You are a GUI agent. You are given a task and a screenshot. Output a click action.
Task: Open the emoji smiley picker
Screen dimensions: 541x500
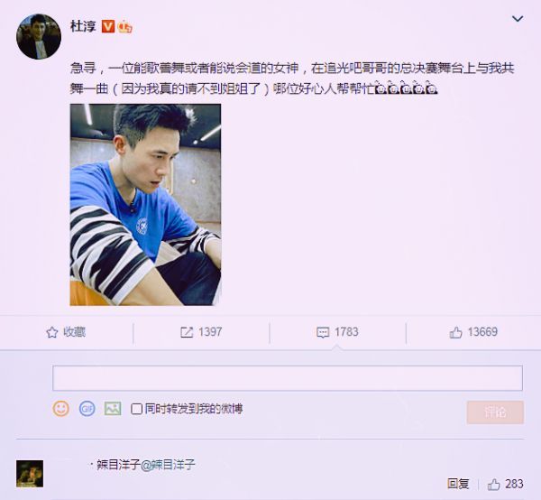[60, 409]
